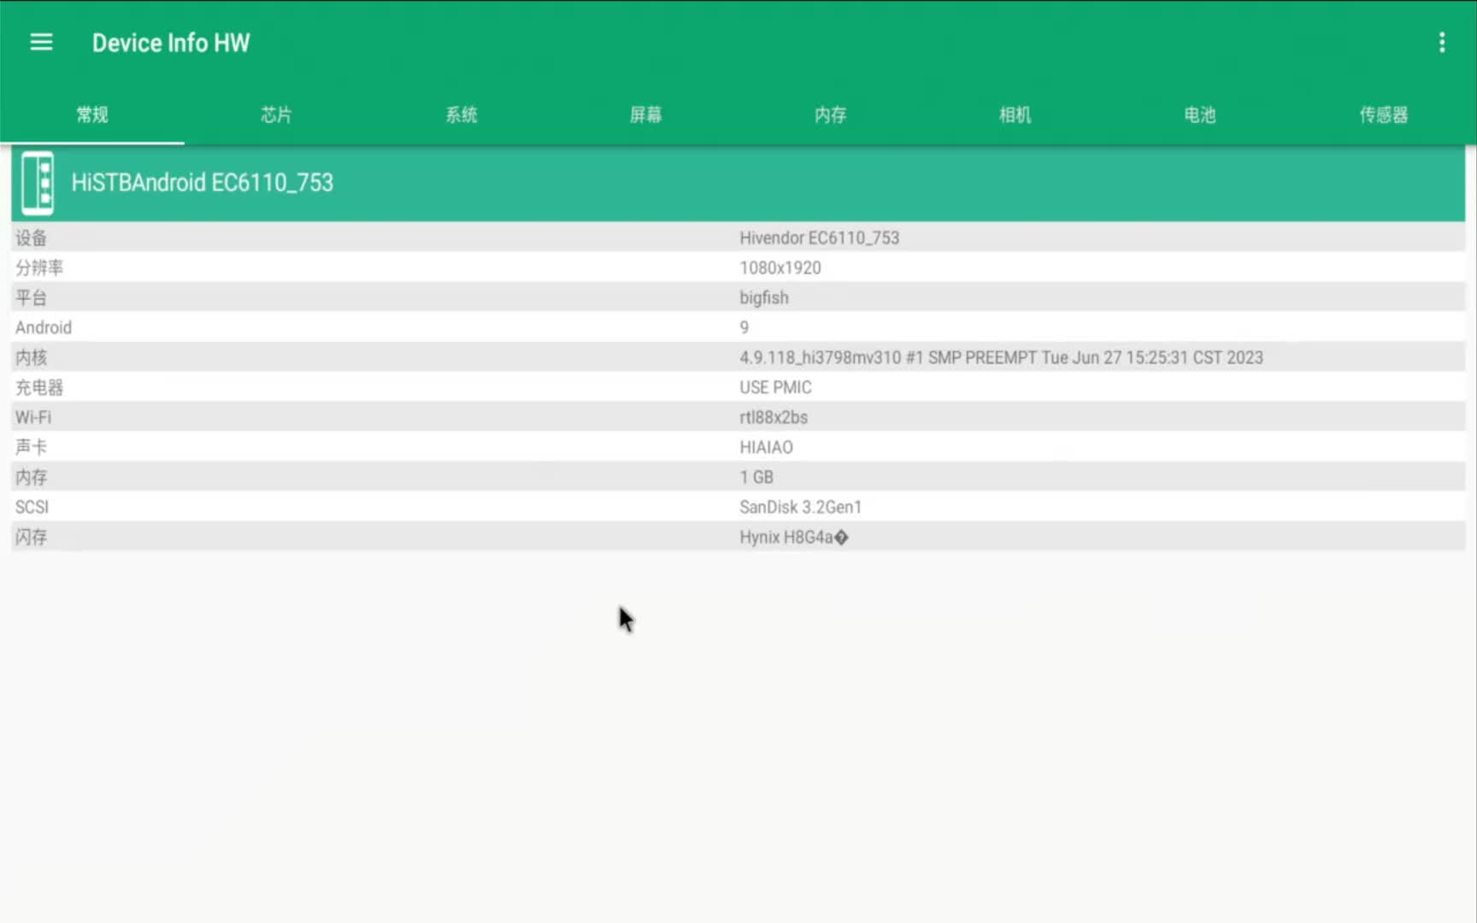Select the 屏幕 tab
This screenshot has height=923, width=1477.
pos(646,115)
